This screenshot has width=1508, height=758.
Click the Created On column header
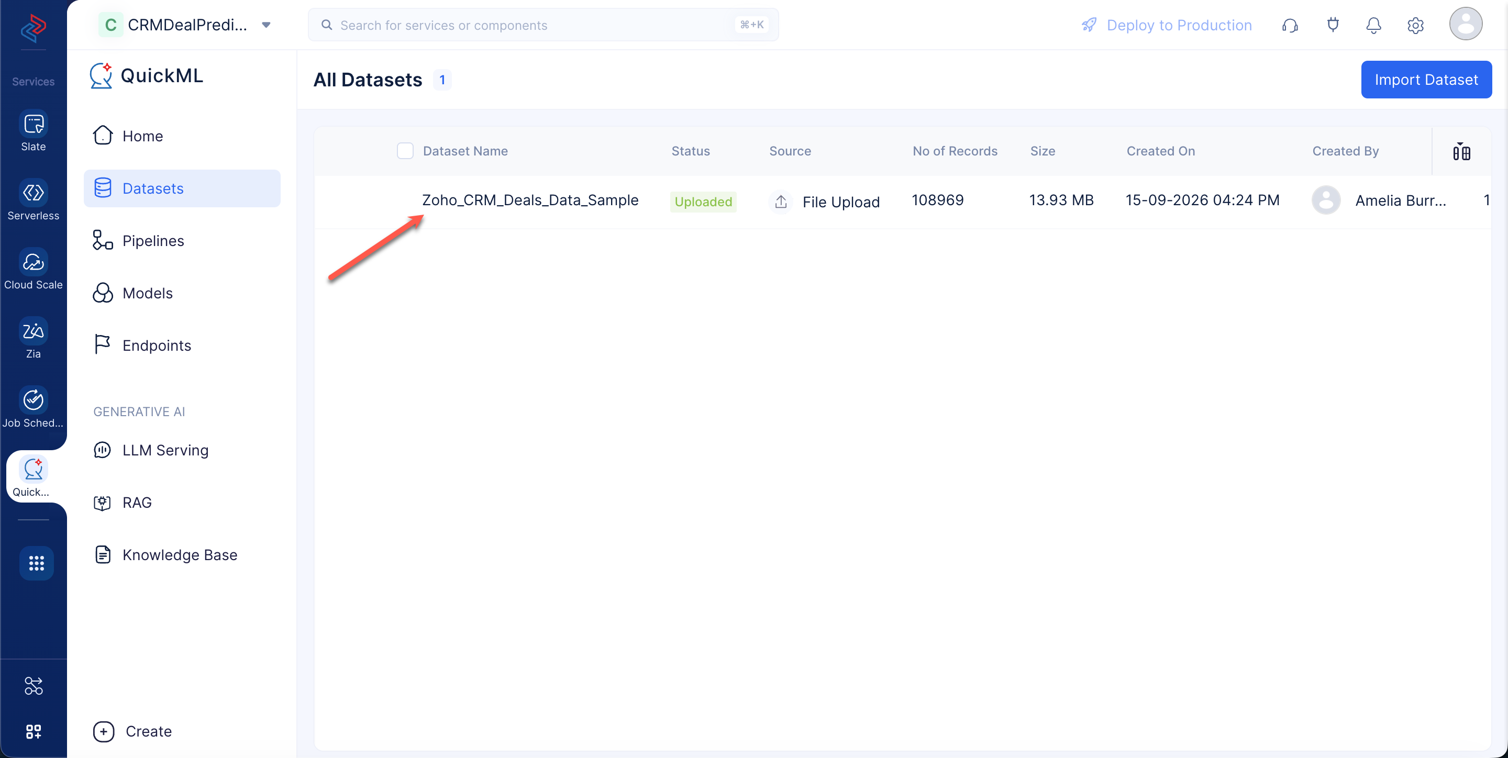click(1161, 151)
